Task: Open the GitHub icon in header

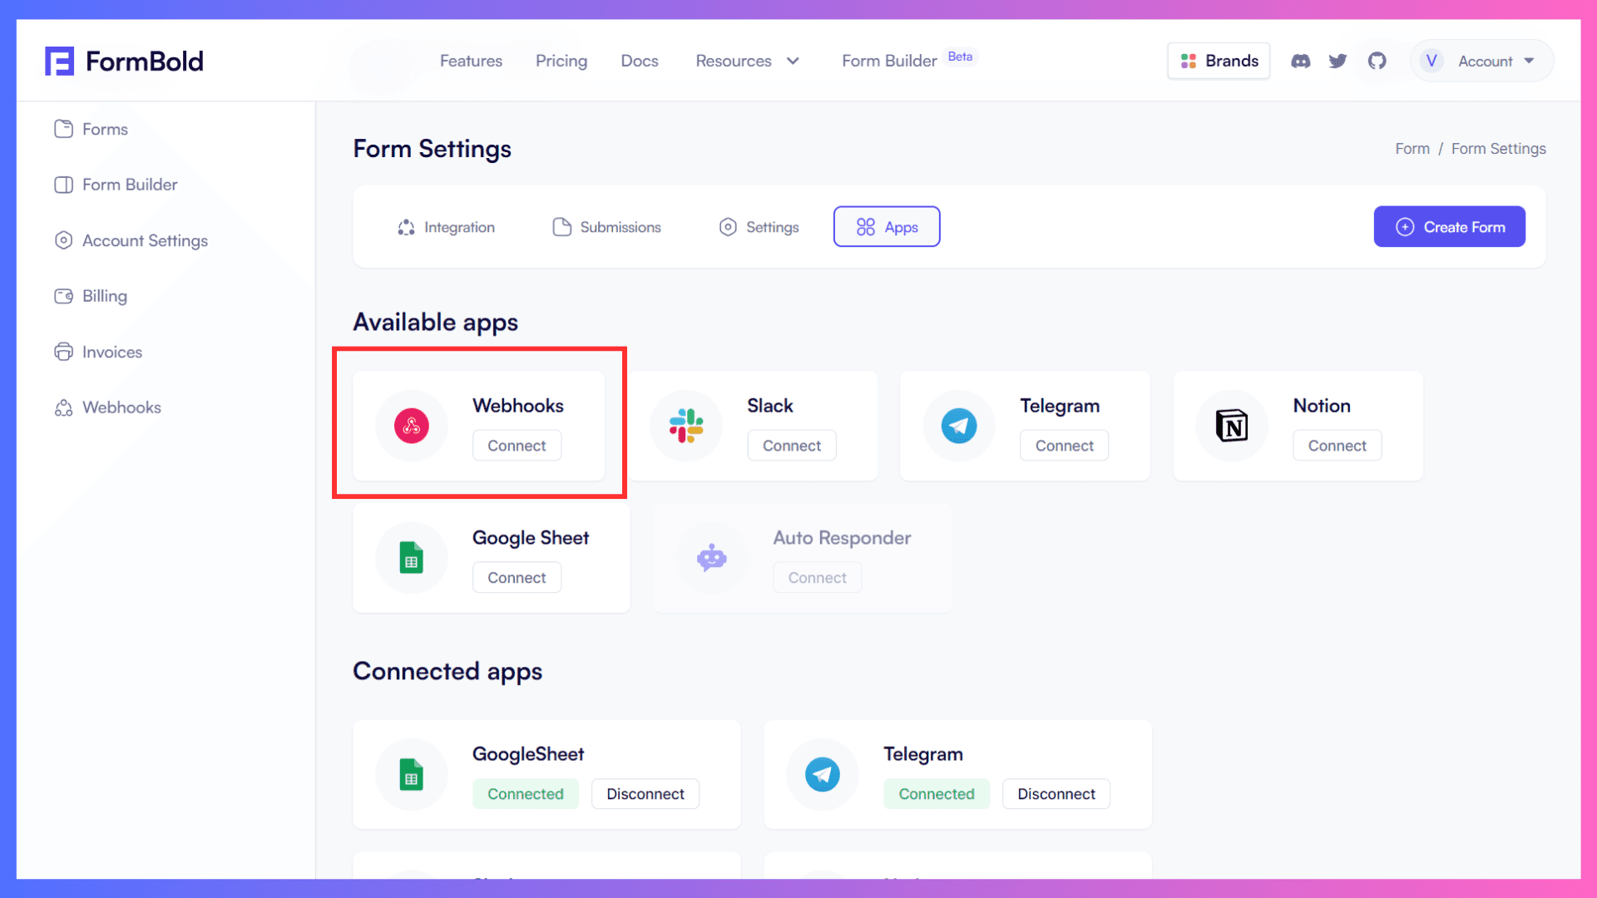Action: pos(1377,61)
